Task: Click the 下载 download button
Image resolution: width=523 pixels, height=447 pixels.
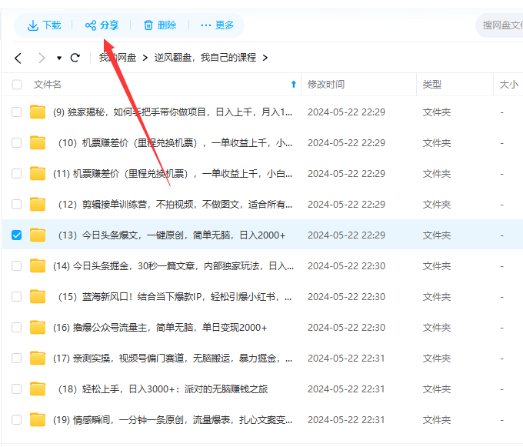Action: click(x=44, y=25)
